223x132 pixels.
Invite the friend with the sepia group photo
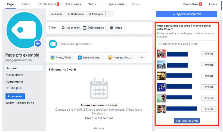coord(209,76)
